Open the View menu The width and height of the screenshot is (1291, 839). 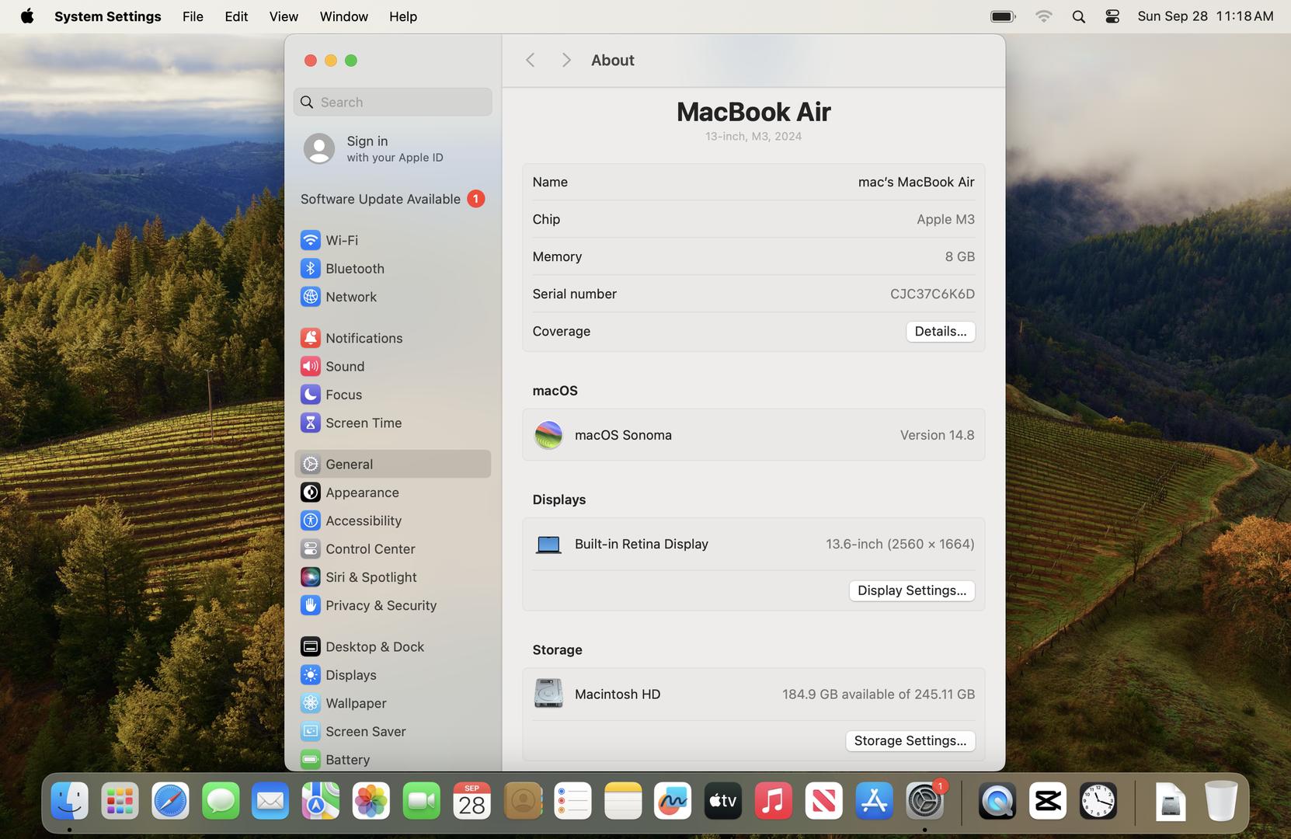click(x=284, y=16)
